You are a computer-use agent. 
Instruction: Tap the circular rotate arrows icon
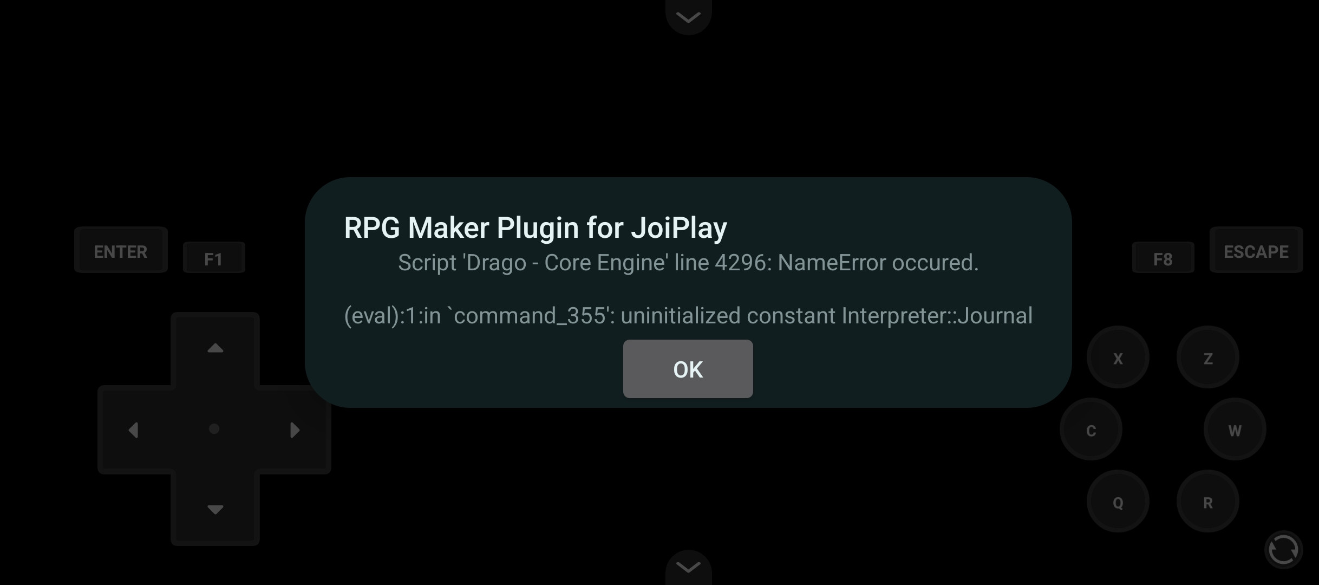pyautogui.click(x=1283, y=550)
